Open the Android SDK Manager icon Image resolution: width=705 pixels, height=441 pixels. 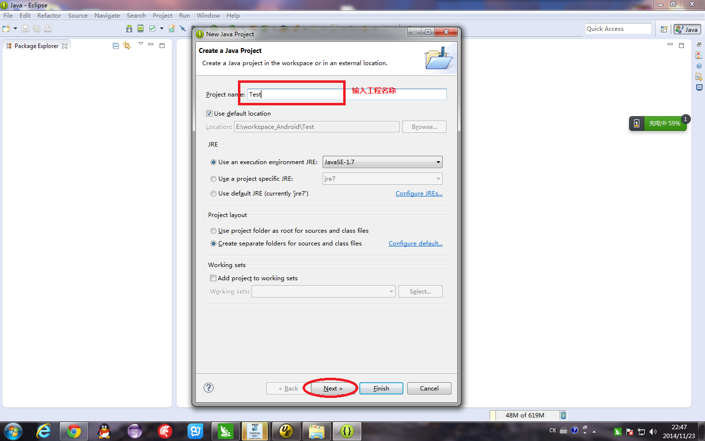tap(129, 29)
